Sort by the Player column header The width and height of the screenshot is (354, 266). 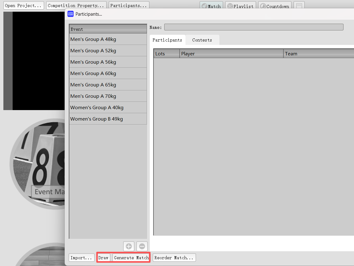pyautogui.click(x=231, y=54)
